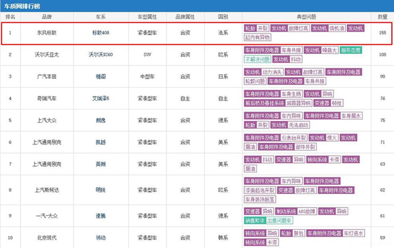Click the 数量 column header
This screenshot has height=248, width=394.
click(382, 17)
